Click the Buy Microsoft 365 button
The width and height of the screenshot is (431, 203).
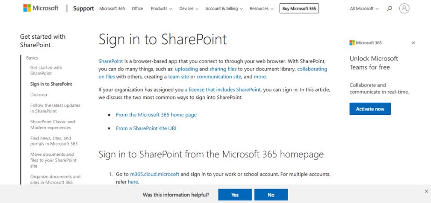pos(299,8)
